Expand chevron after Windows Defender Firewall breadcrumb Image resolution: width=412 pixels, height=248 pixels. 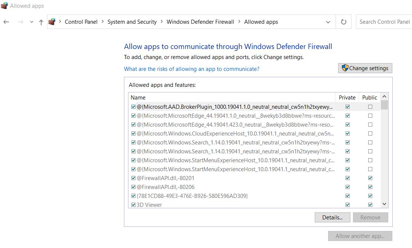(239, 22)
